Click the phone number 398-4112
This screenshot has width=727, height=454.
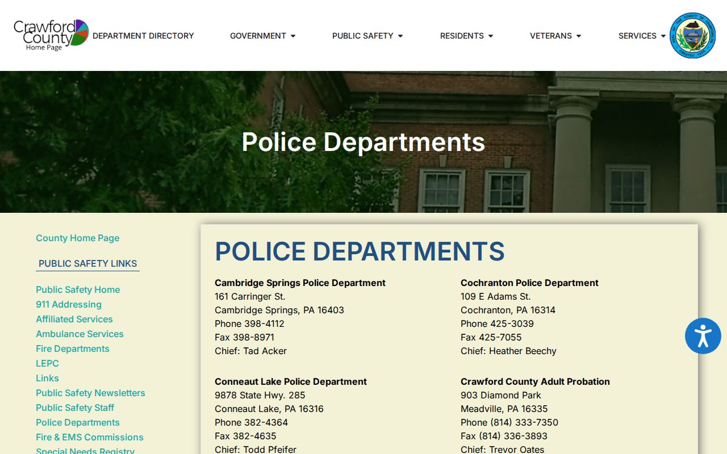(x=264, y=323)
